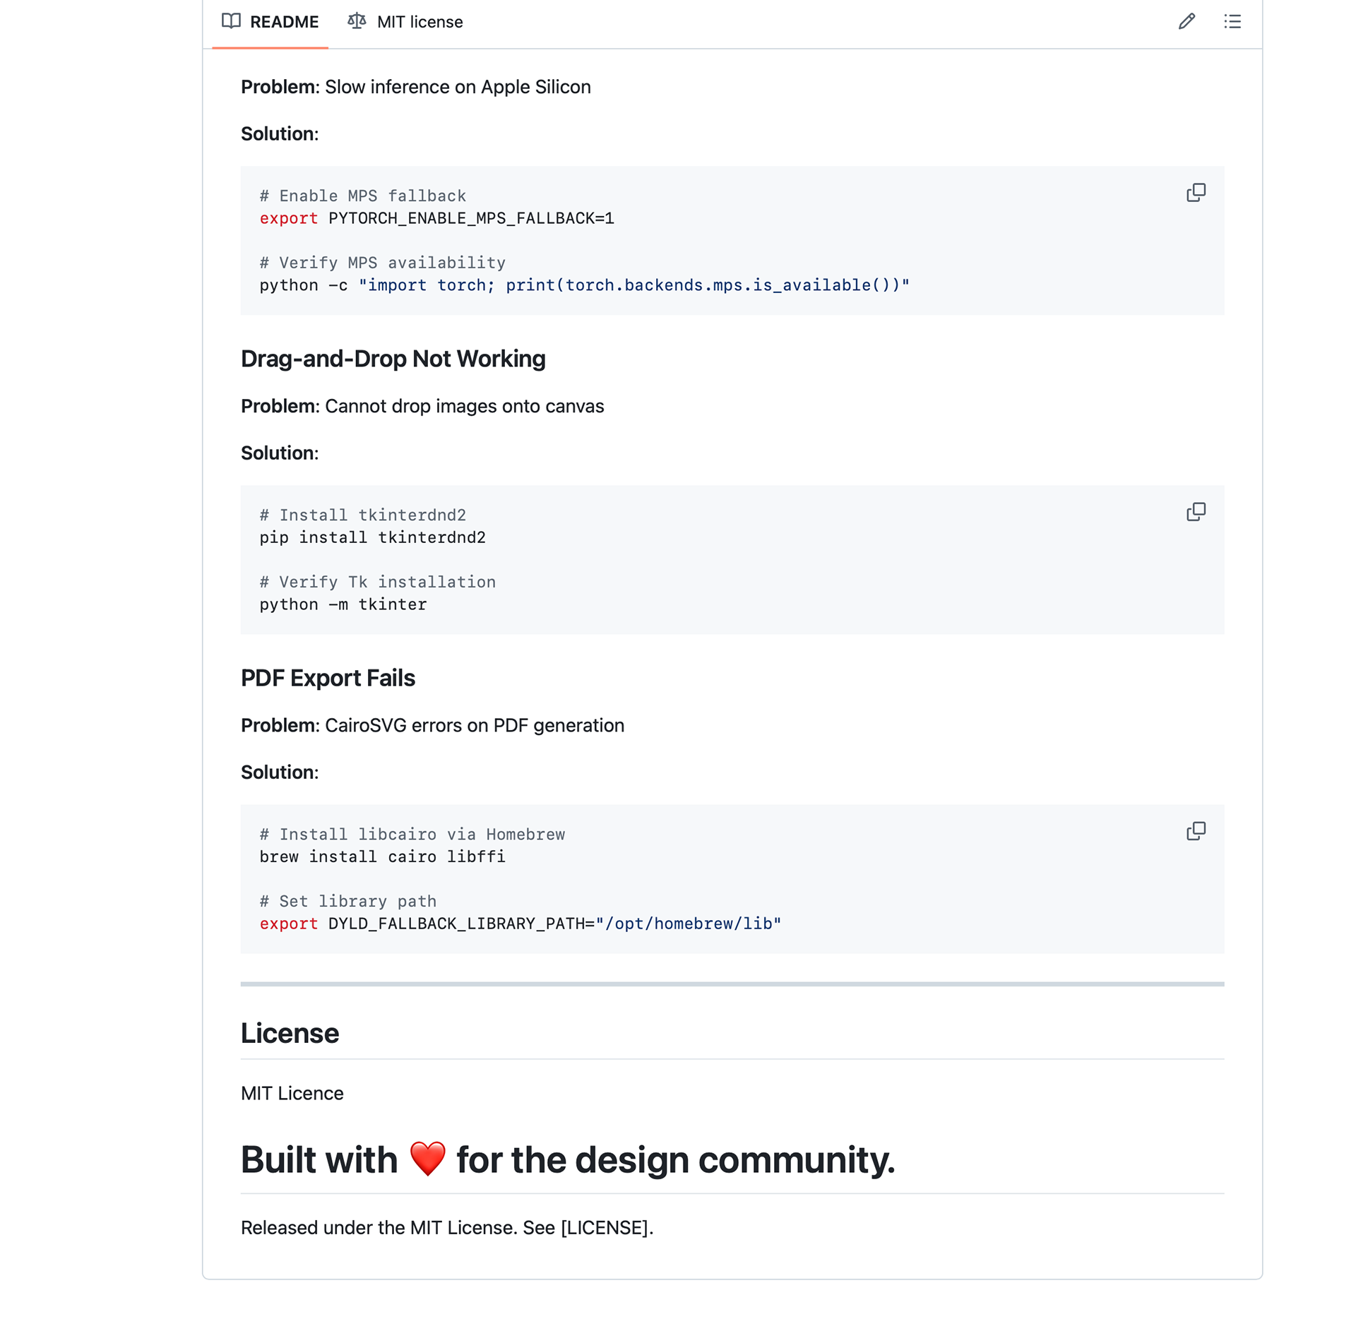This screenshot has height=1331, width=1356.
Task: Click the brew install cairo libffi command
Action: point(382,857)
